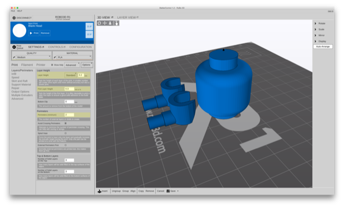Open the Quality preset dropdown (Medium)

[x=33, y=57]
